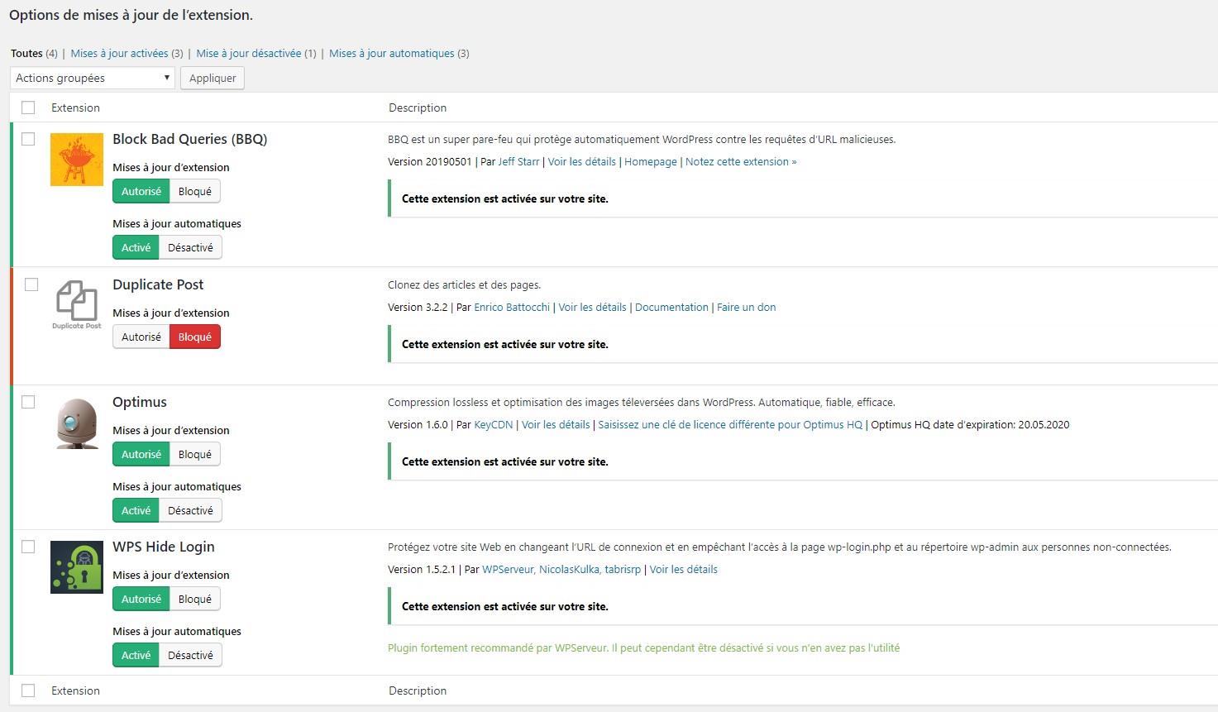This screenshot has width=1218, height=712.
Task: Set WPS Hide Login updates to Bloqué
Action: point(195,599)
